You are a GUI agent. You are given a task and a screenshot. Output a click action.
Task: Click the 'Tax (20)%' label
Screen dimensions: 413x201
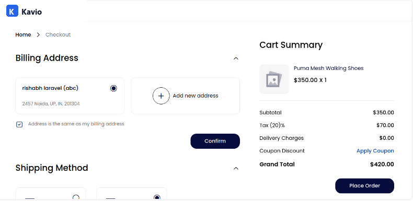tap(272, 125)
